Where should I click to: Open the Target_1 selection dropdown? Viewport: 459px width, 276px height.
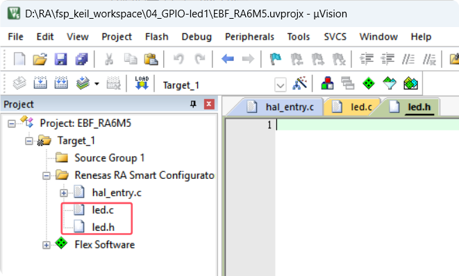pos(280,85)
